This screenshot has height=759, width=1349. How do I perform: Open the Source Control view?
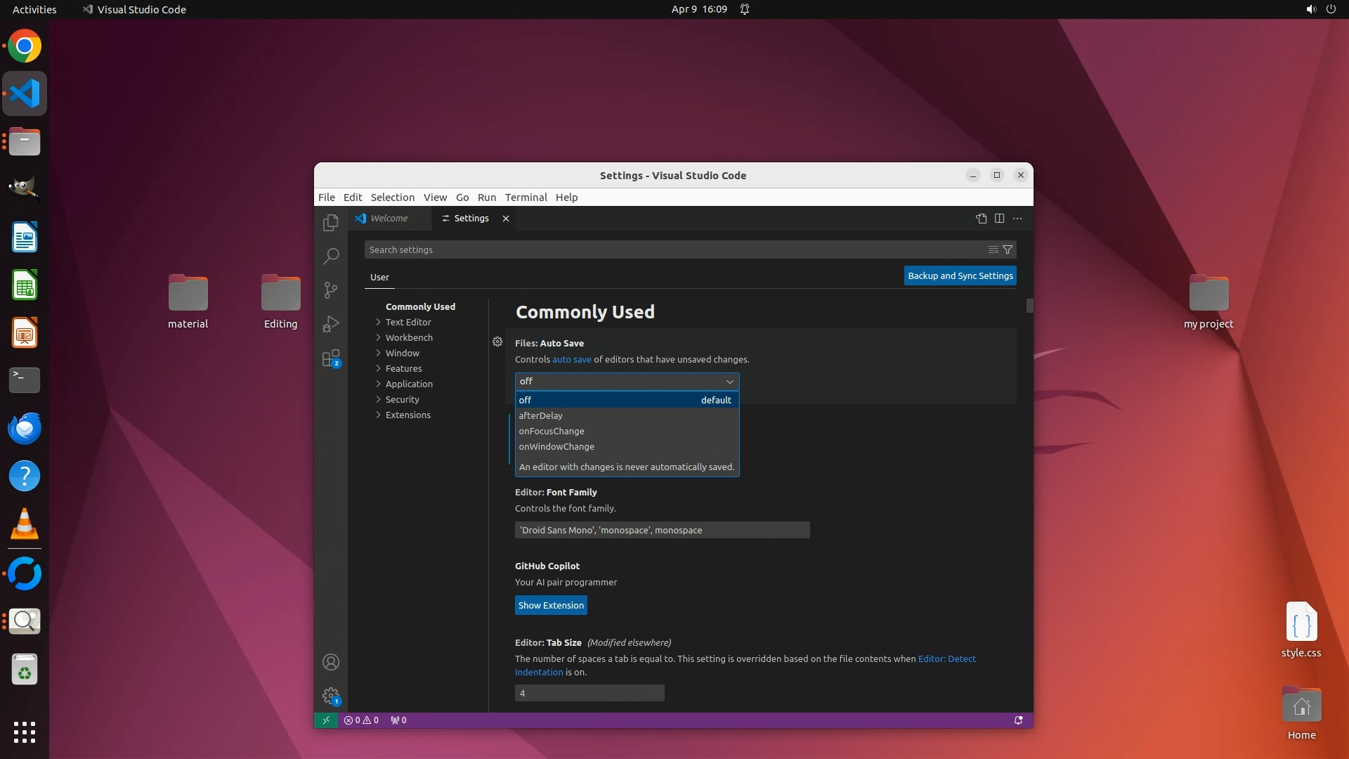331,290
